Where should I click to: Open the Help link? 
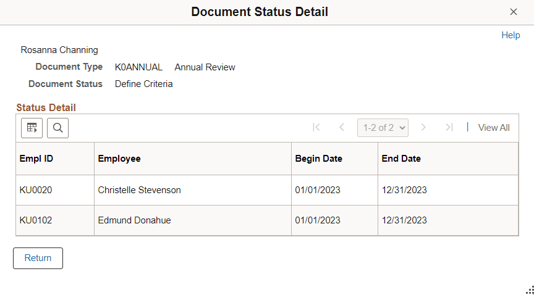[511, 35]
